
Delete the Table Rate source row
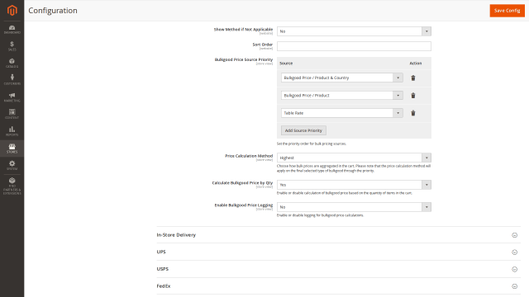(x=413, y=113)
